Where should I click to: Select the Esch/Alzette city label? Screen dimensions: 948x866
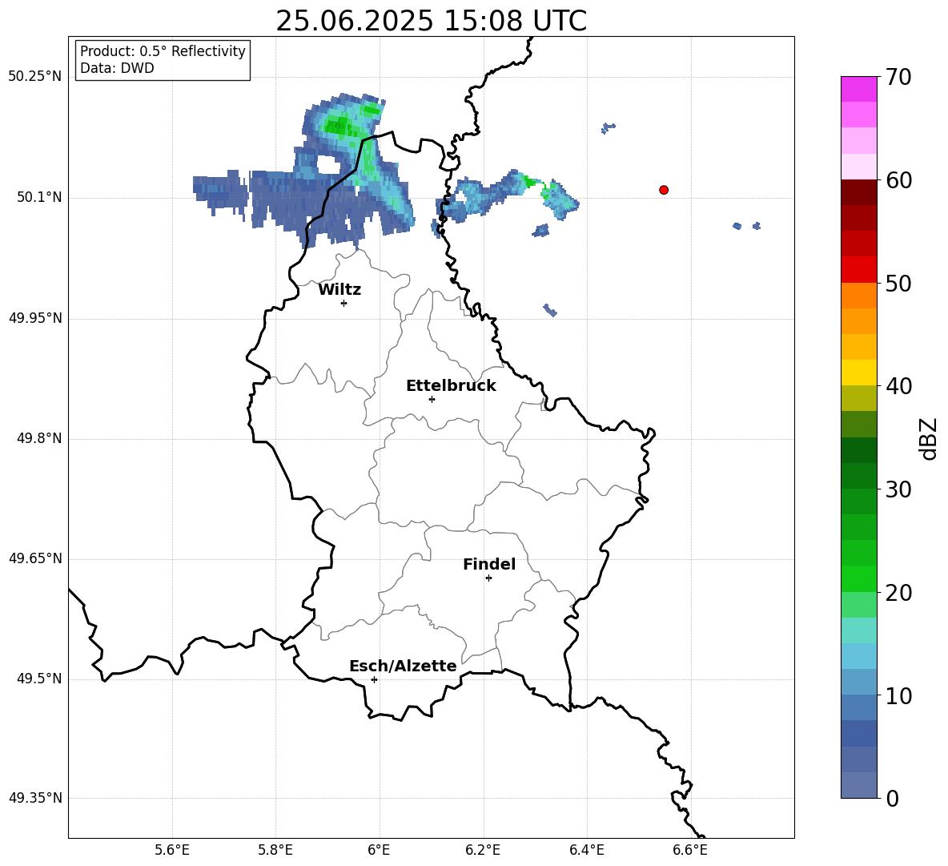coord(404,666)
